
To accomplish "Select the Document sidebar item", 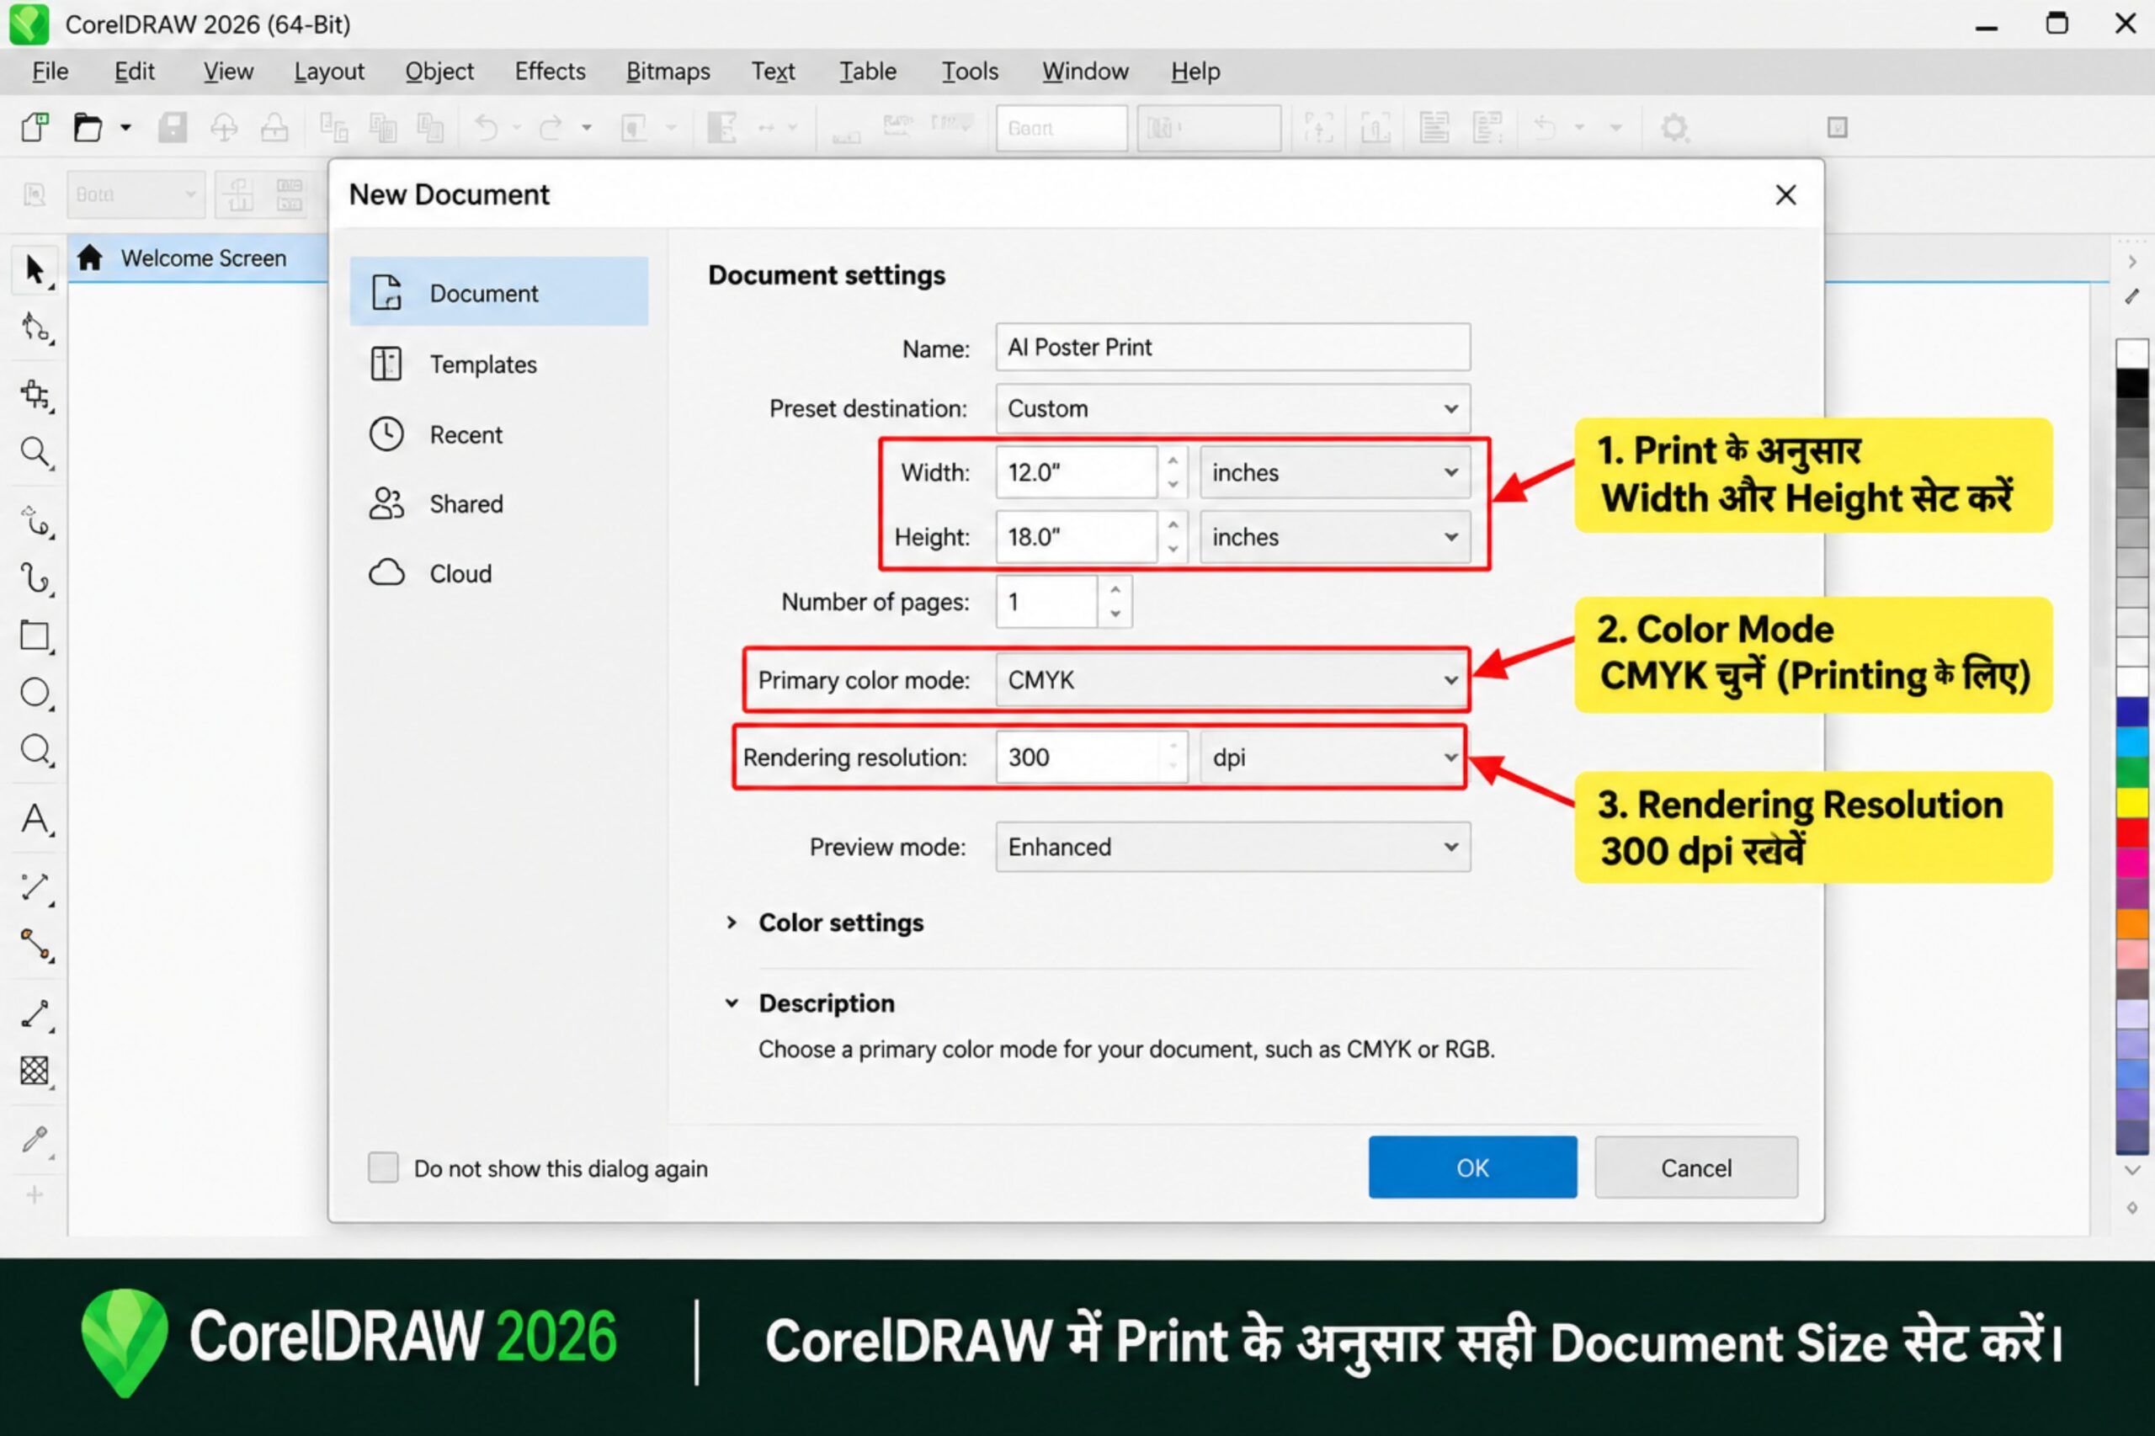I will pos(499,292).
